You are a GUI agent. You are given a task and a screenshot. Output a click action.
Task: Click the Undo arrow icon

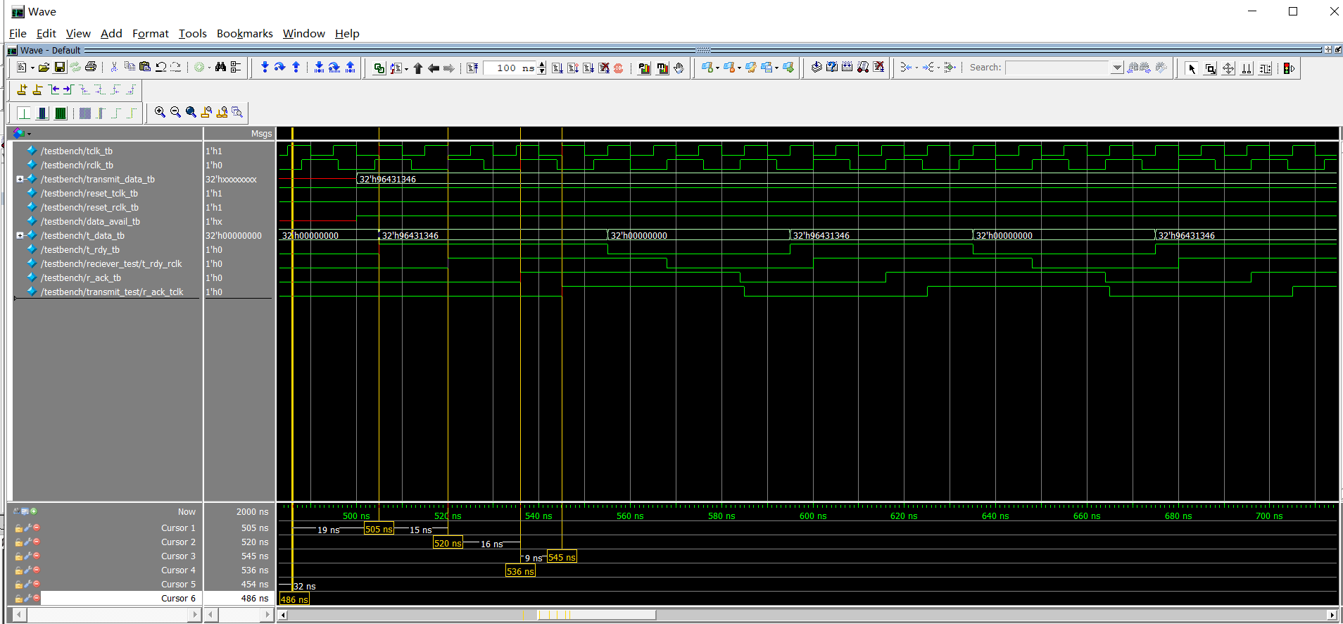tap(161, 68)
